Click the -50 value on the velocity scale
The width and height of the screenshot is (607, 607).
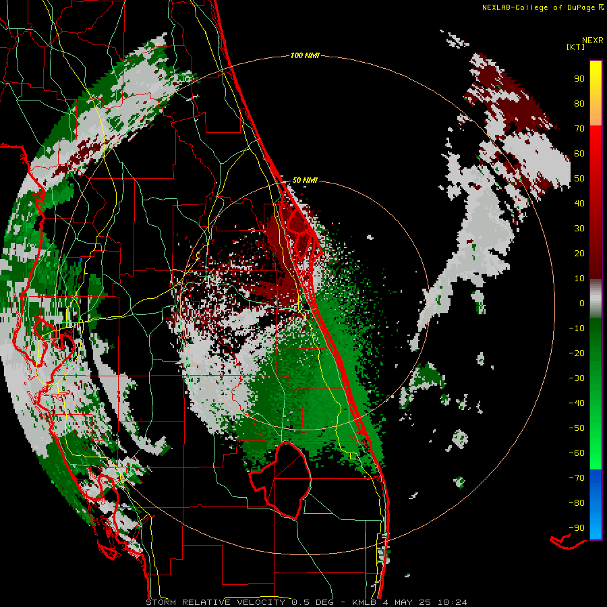click(x=577, y=428)
